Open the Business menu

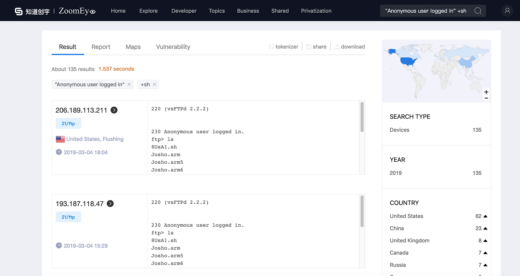pyautogui.click(x=248, y=11)
